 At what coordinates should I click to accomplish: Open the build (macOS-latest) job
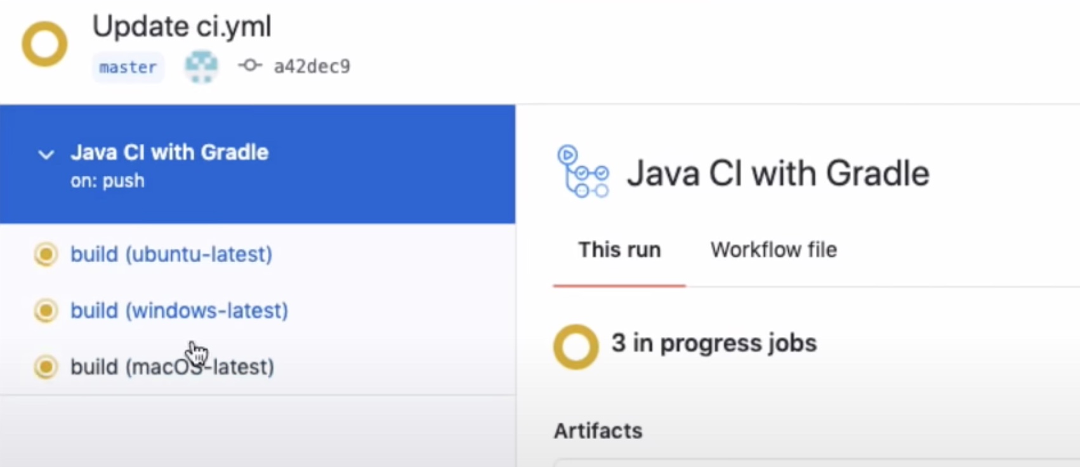click(172, 367)
